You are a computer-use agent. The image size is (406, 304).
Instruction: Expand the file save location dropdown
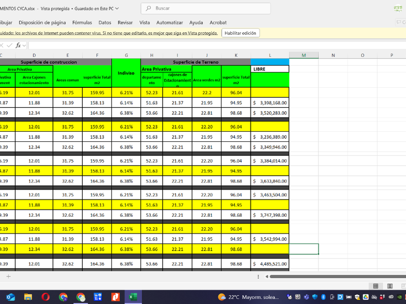coord(117,9)
